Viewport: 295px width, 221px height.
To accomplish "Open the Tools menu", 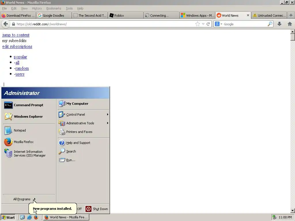I will [69, 8].
